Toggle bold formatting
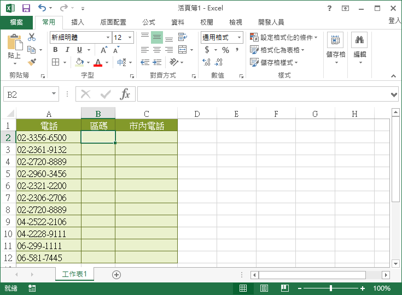402x295 pixels. 55,50
